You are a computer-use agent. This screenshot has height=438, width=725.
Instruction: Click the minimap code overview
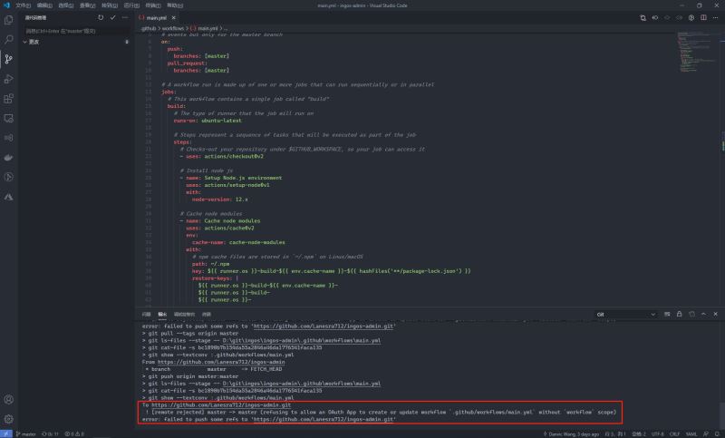(694, 63)
